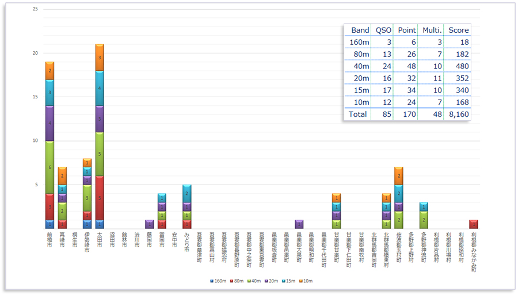The height and width of the screenshot is (295, 518).
Task: Click the 8,160 total score cell
Action: click(459, 114)
